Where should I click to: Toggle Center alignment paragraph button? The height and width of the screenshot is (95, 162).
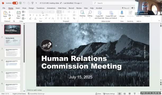tap(61, 18)
